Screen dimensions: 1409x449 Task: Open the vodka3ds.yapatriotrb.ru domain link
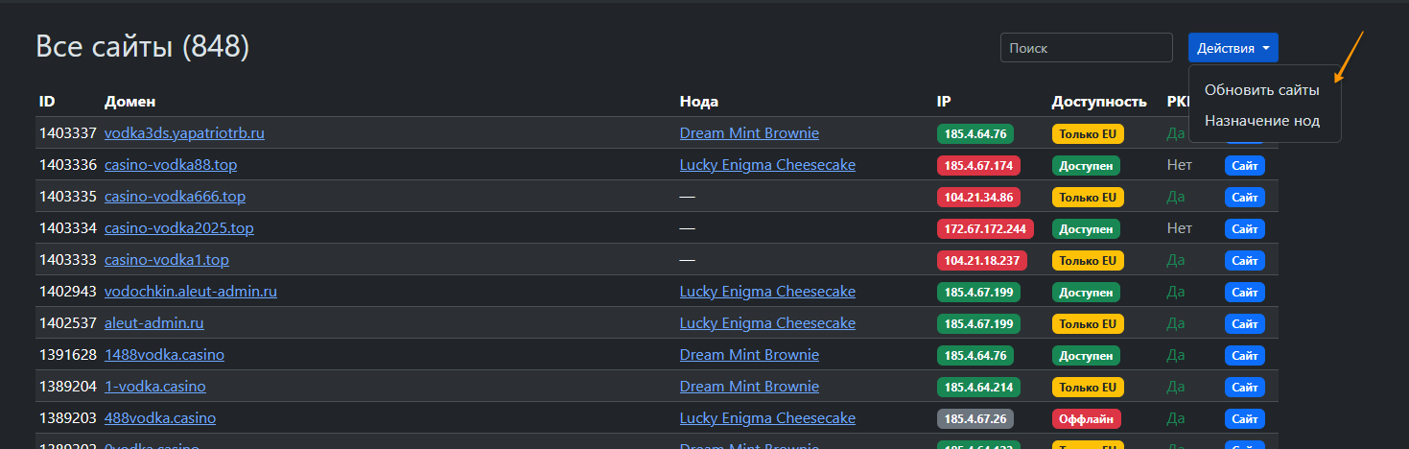[184, 133]
